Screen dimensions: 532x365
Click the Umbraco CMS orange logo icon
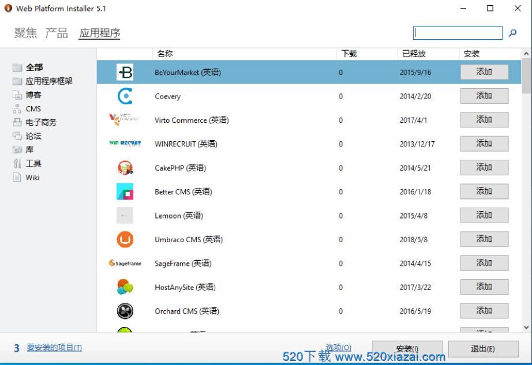pos(125,239)
